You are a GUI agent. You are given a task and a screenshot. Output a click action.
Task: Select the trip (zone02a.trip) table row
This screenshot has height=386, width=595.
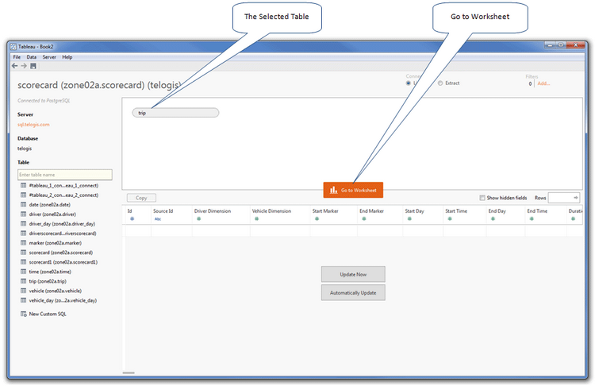pos(48,281)
